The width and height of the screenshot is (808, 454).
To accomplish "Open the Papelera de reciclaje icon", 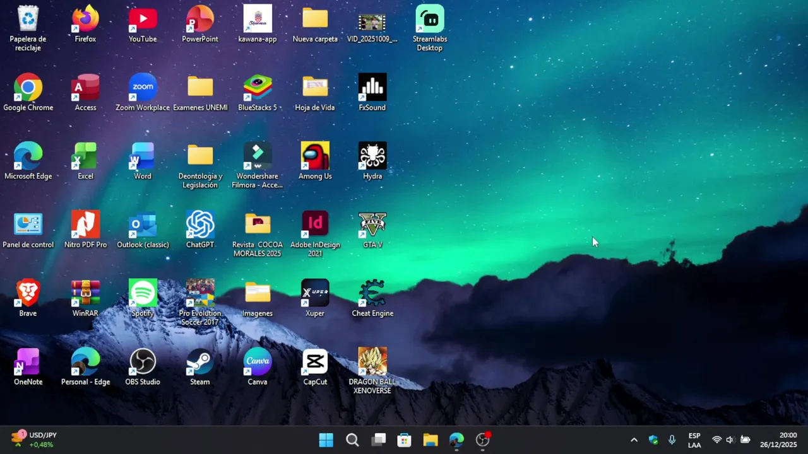I will pyautogui.click(x=28, y=28).
